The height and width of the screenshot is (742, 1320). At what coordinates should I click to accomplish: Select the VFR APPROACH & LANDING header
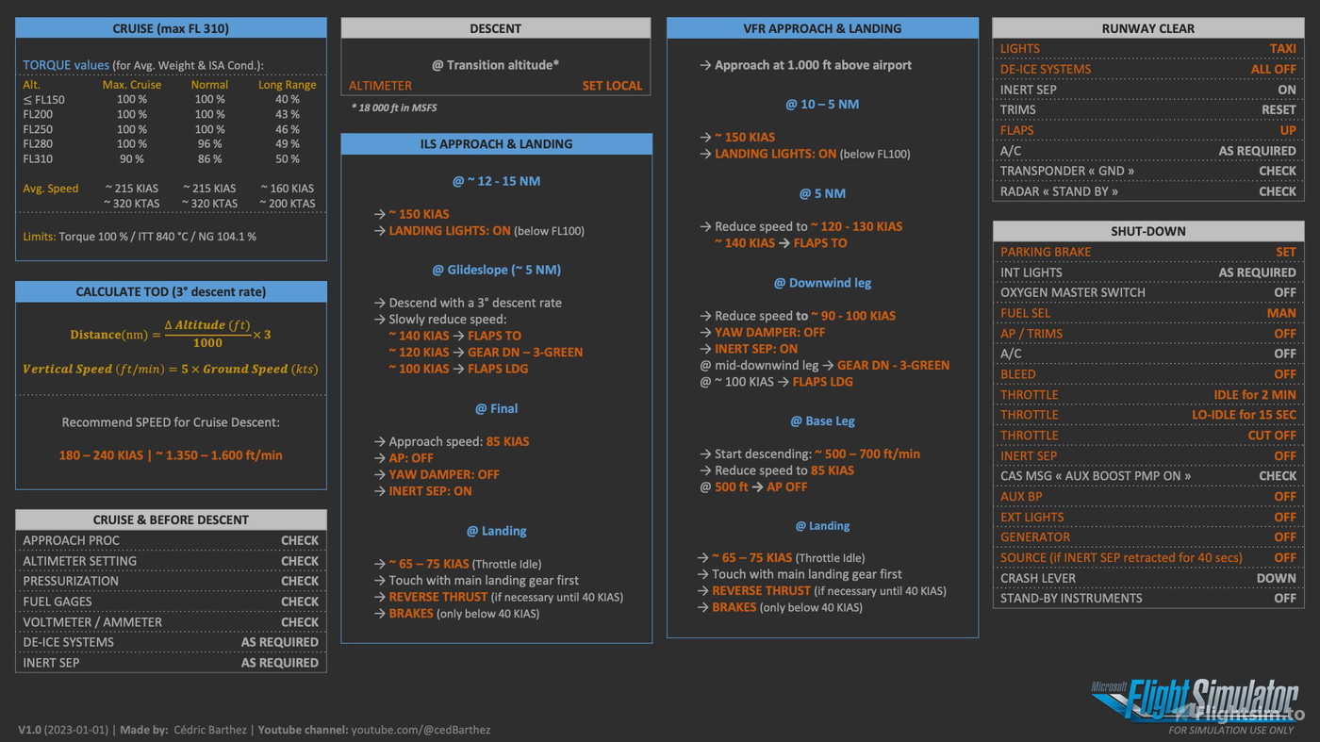pyautogui.click(x=822, y=28)
